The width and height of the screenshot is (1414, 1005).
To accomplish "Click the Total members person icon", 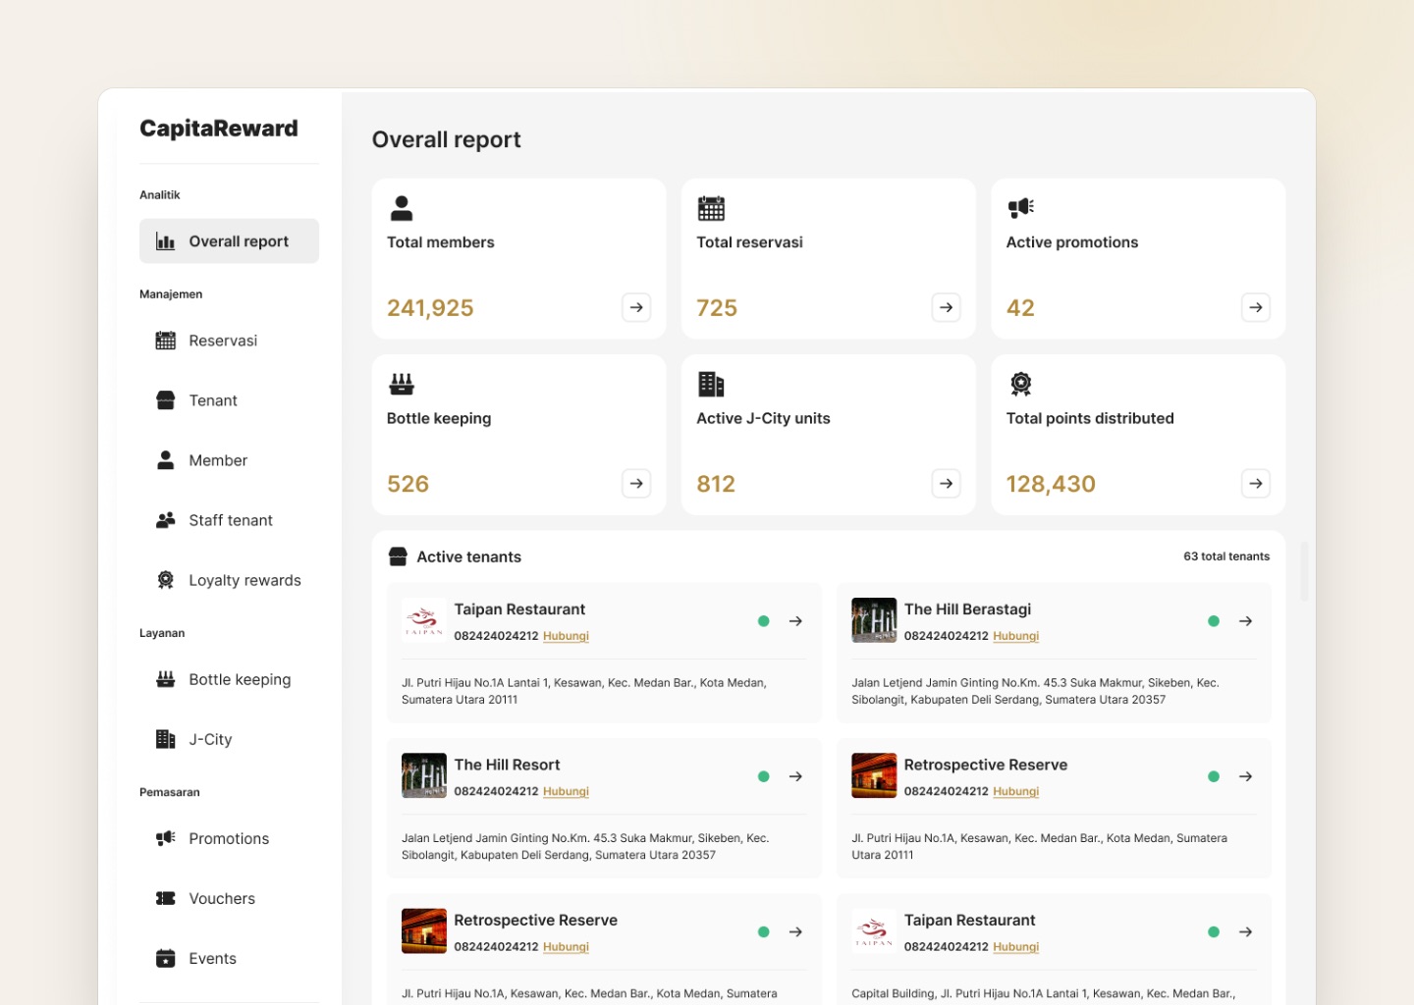I will 402,208.
